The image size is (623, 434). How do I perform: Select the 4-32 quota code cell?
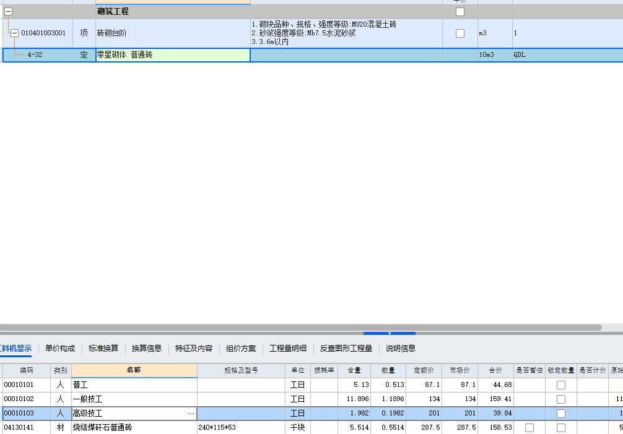(38, 55)
